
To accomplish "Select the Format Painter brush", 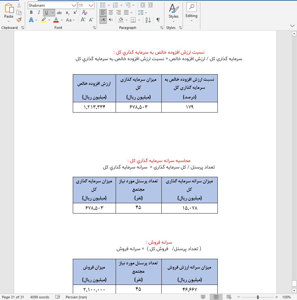I will [19, 20].
